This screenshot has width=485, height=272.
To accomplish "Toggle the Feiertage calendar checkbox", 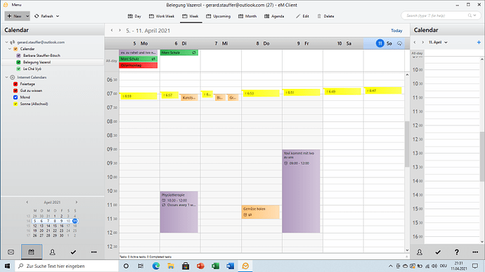I will tap(15, 84).
